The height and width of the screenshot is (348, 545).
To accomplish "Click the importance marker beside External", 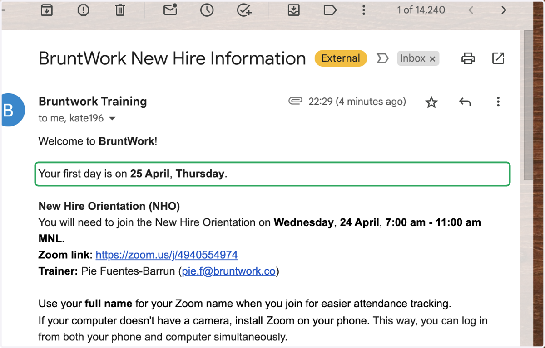I will [x=382, y=58].
